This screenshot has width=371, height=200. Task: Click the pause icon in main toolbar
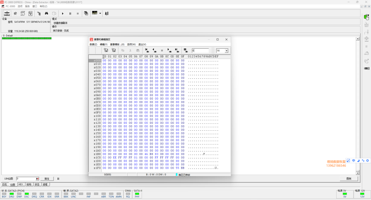point(70,14)
